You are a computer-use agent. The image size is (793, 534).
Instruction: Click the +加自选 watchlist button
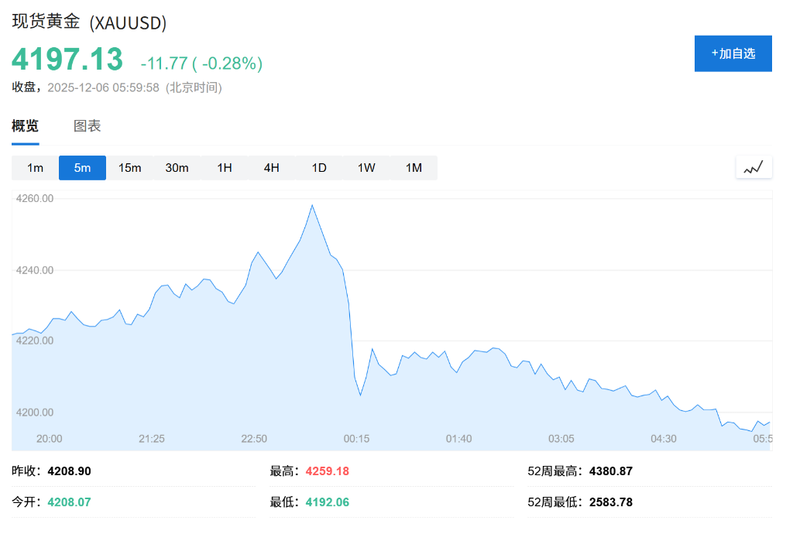(x=733, y=53)
